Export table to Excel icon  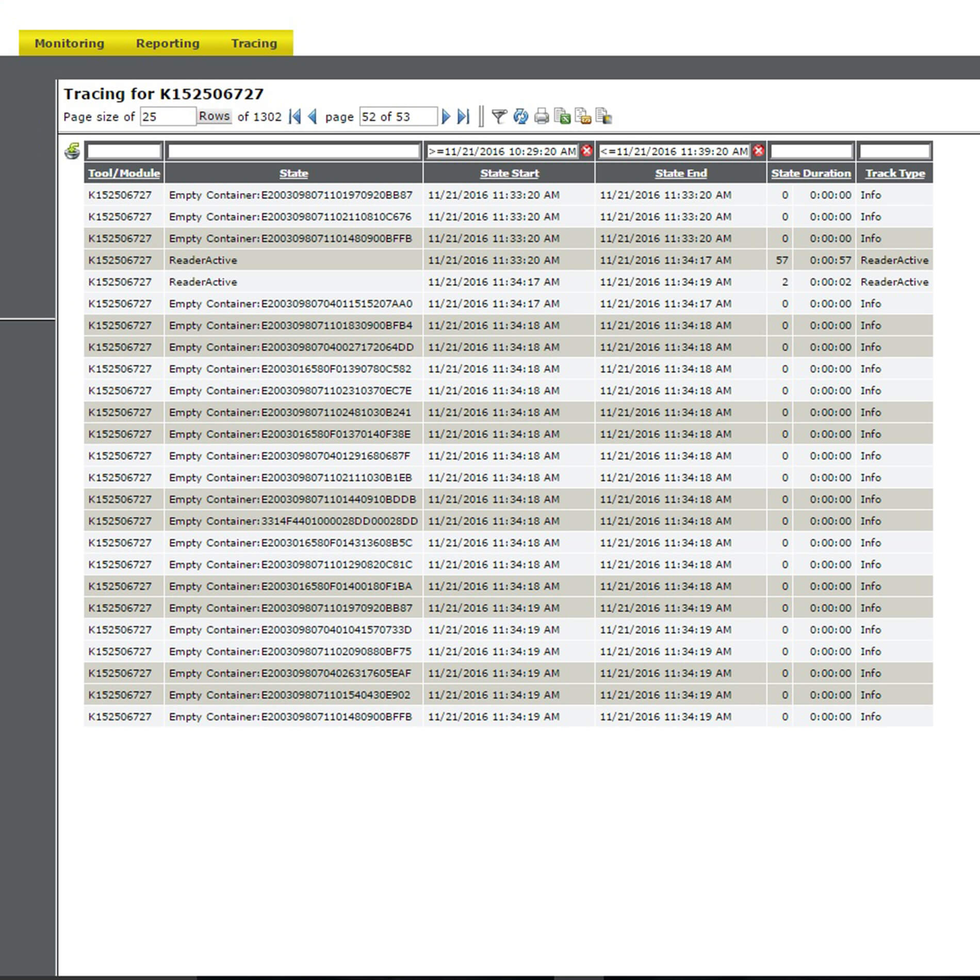(x=562, y=117)
